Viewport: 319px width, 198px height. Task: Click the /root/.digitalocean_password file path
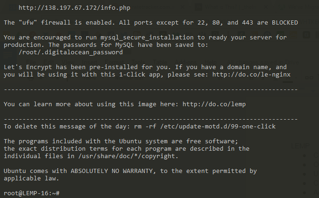click(71, 52)
